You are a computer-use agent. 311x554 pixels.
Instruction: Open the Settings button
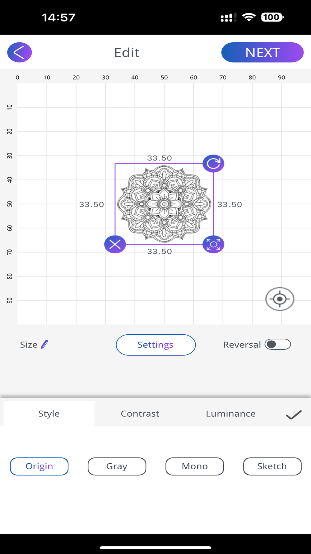(x=155, y=345)
